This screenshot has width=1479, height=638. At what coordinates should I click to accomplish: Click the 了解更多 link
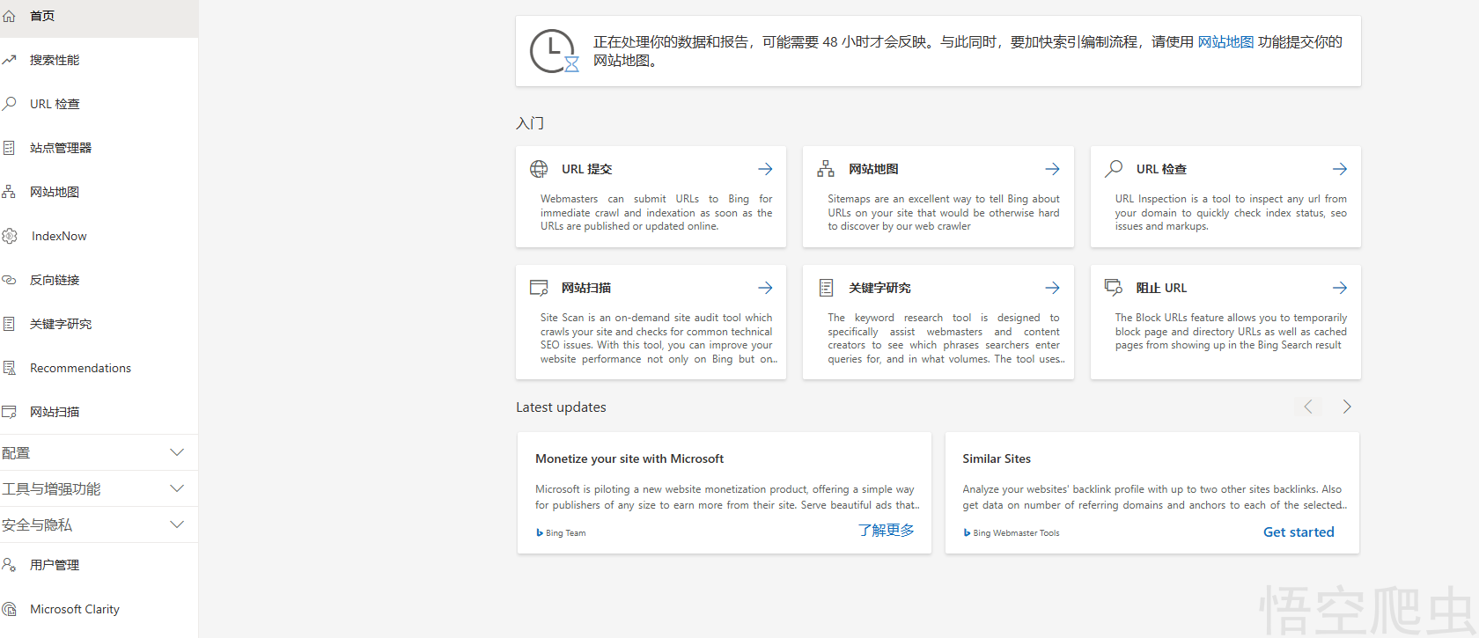(887, 530)
